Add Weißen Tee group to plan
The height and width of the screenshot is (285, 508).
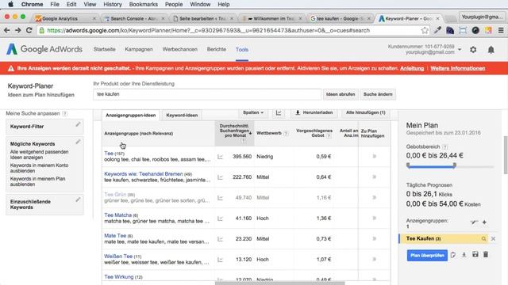[x=374, y=259]
